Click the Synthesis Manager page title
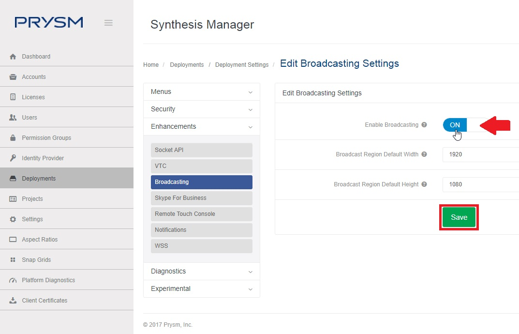The width and height of the screenshot is (519, 334). point(202,25)
